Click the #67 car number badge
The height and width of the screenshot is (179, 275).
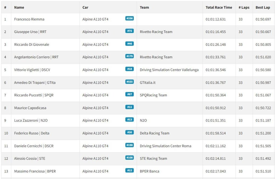click(x=130, y=94)
